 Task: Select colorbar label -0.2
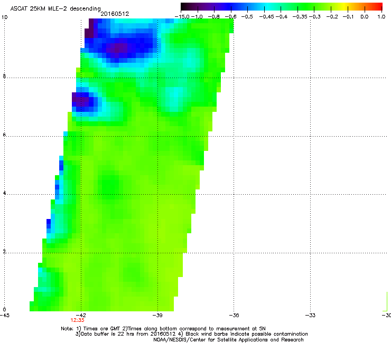click(x=332, y=17)
